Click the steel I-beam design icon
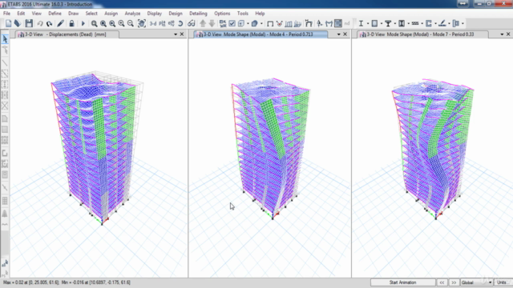The height and width of the screenshot is (288, 513). pyautogui.click(x=361, y=23)
